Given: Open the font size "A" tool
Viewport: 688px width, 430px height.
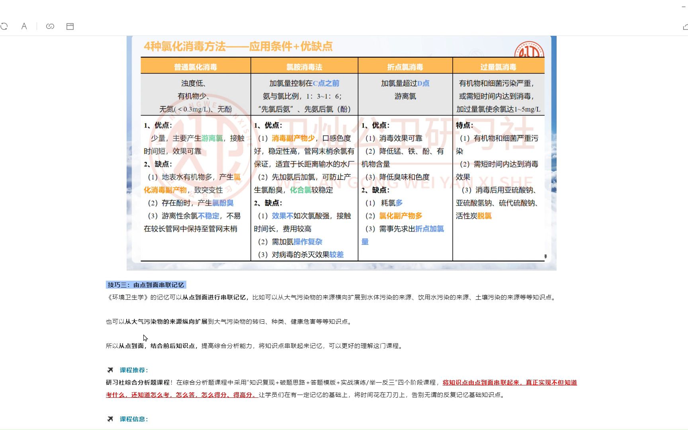Looking at the screenshot, I should click(x=24, y=26).
